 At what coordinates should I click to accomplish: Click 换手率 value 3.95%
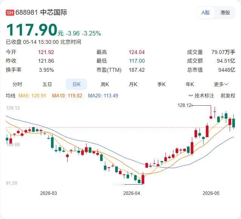pyautogui.click(x=46, y=70)
